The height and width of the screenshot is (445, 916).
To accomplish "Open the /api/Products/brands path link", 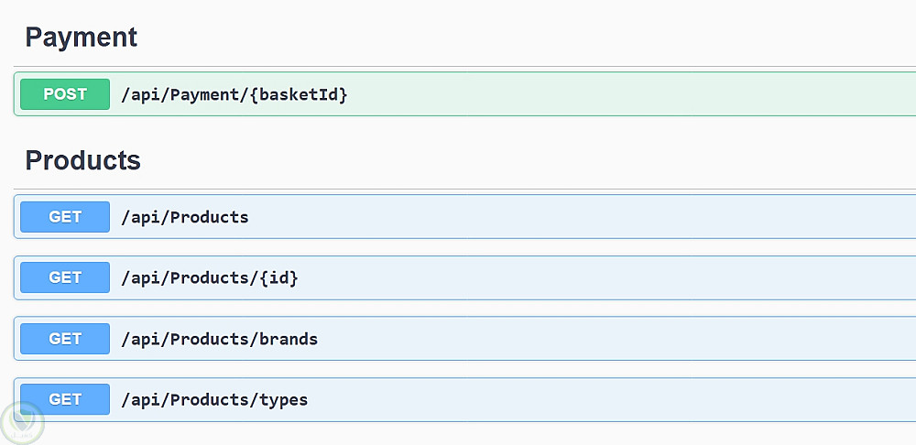I will tap(220, 339).
